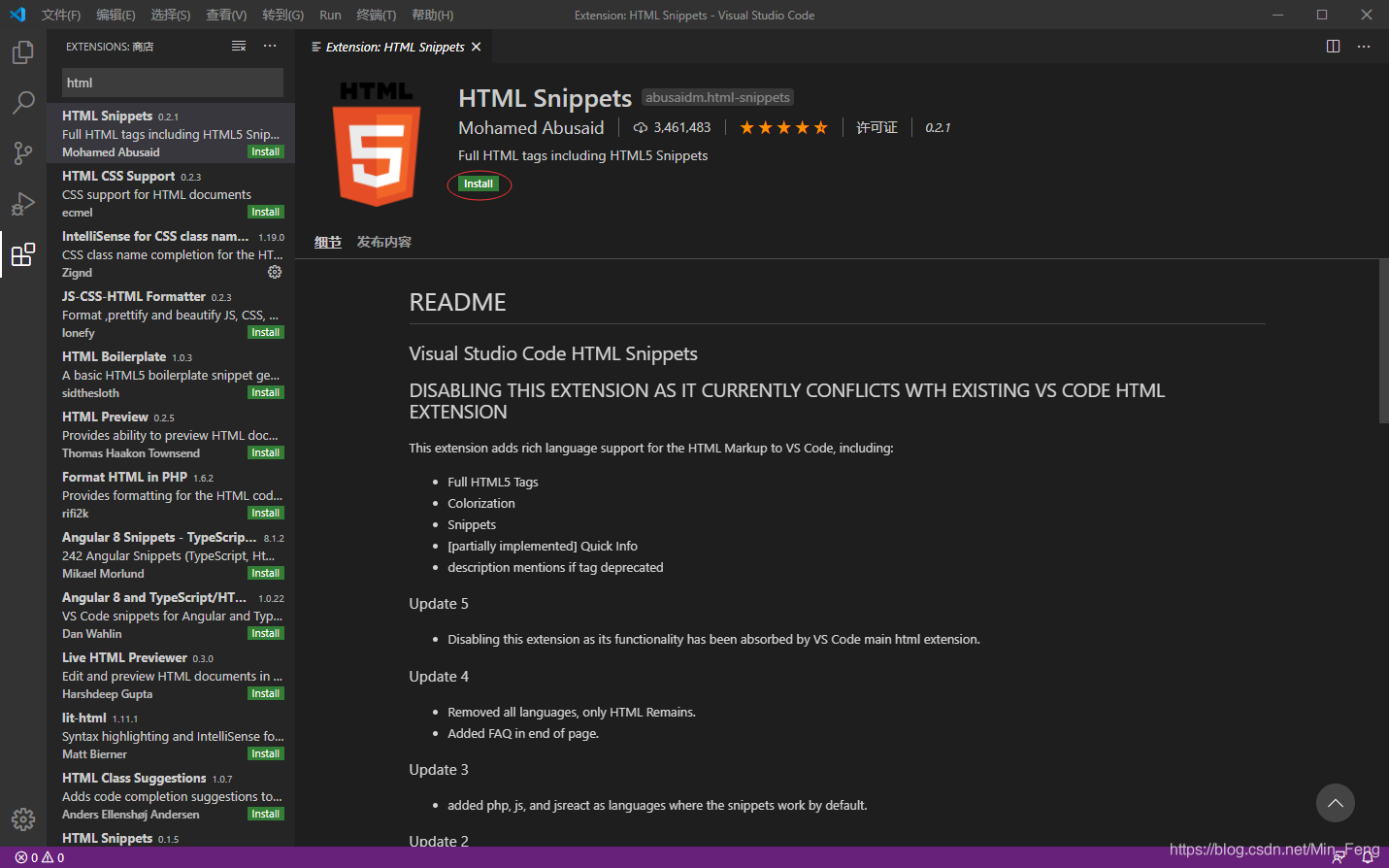The width and height of the screenshot is (1389, 868).
Task: Install JS-CSS-HTML Formatter extension
Action: pos(265,332)
